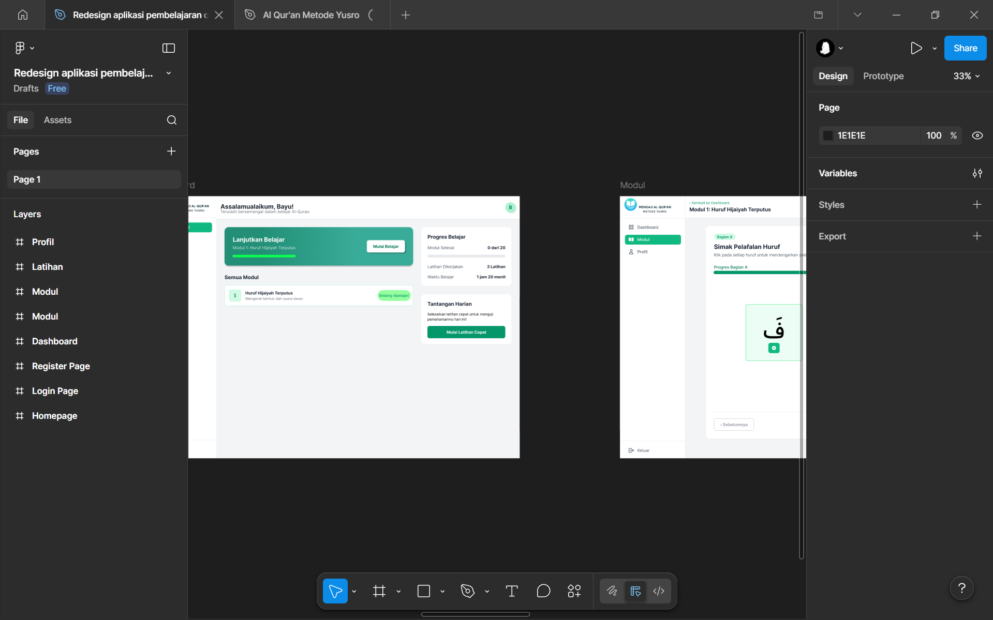The image size is (993, 620).
Task: Switch to the Prototype tab
Action: 883,76
